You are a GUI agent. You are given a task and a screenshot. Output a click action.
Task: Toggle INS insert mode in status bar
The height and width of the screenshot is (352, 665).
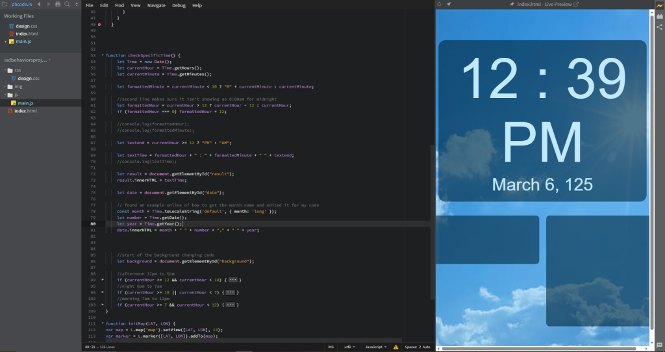point(331,347)
